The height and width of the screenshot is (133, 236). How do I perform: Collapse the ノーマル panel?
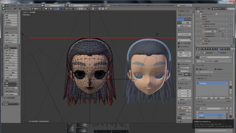200,65
